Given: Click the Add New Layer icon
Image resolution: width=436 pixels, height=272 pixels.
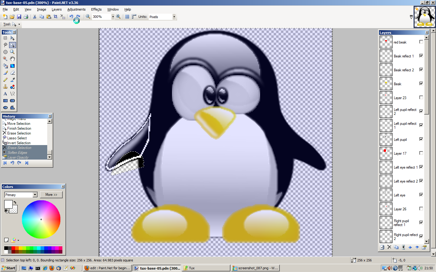Looking at the screenshot, I should 382,247.
